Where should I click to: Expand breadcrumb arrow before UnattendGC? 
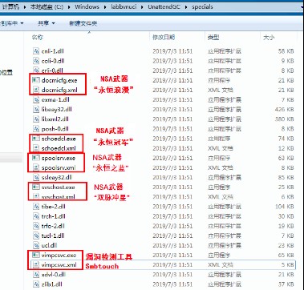(143, 6)
